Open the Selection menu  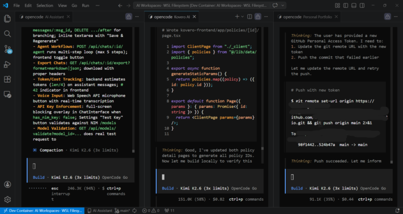coord(45,6)
